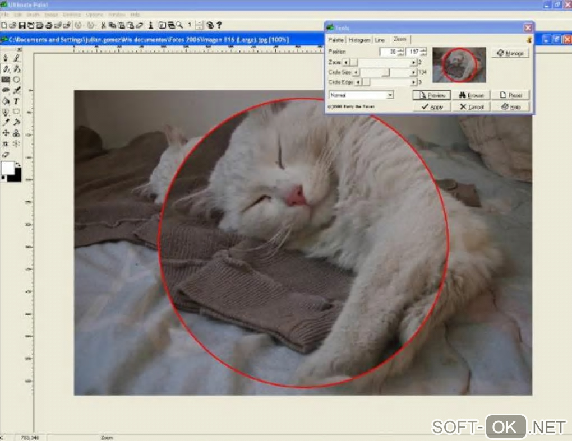Click the first Position input field
The width and height of the screenshot is (572, 441).
click(x=388, y=52)
